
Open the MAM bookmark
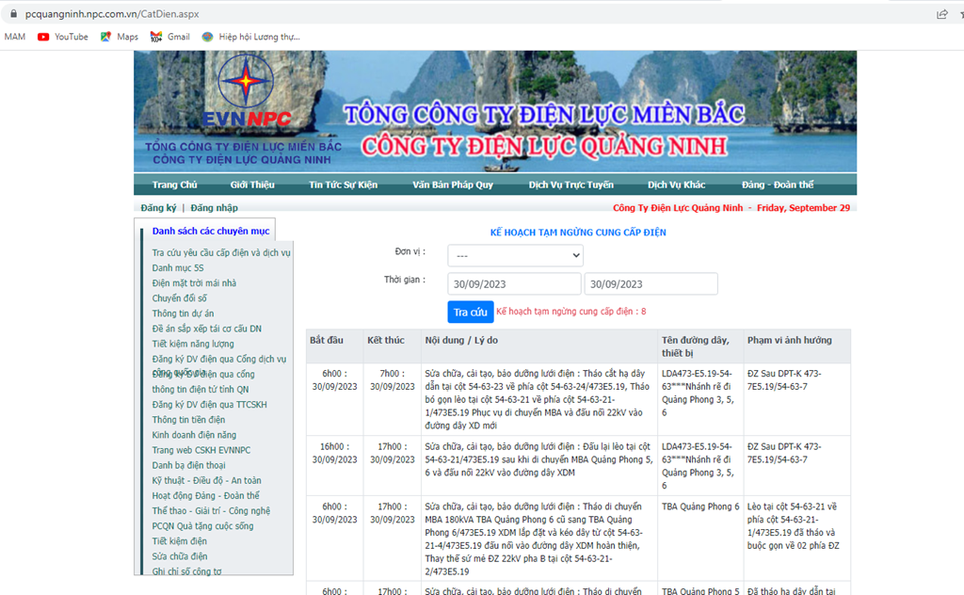[x=15, y=37]
